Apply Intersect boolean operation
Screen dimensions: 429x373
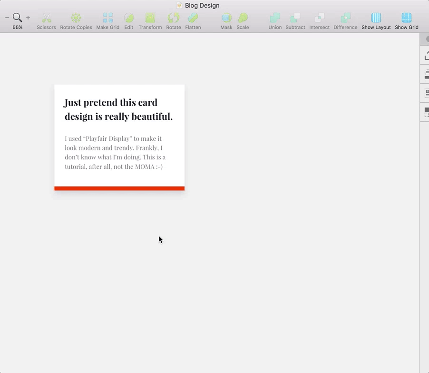pyautogui.click(x=319, y=21)
